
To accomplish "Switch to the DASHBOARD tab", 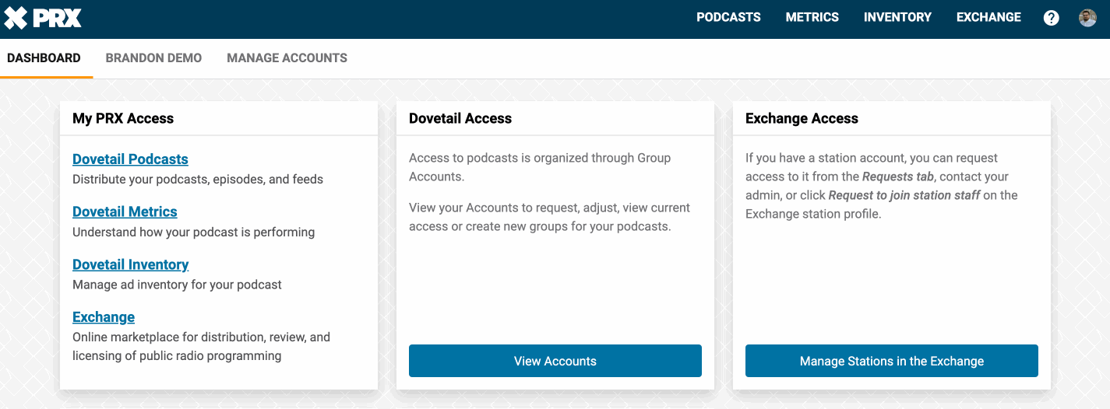I will 44,58.
